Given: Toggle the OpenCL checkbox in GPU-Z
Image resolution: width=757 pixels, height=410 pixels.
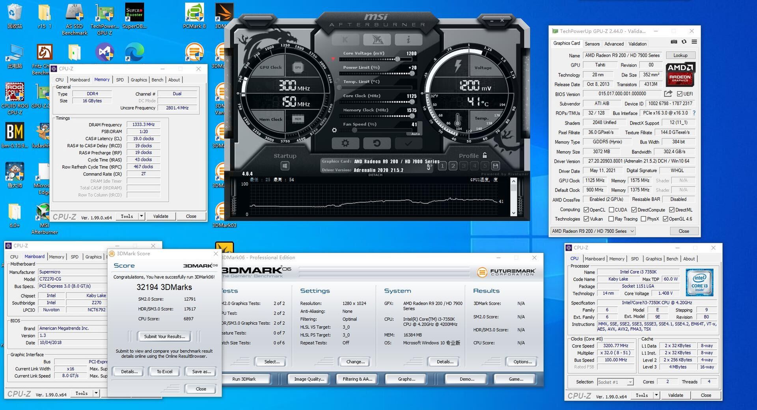Looking at the screenshot, I should coord(586,210).
